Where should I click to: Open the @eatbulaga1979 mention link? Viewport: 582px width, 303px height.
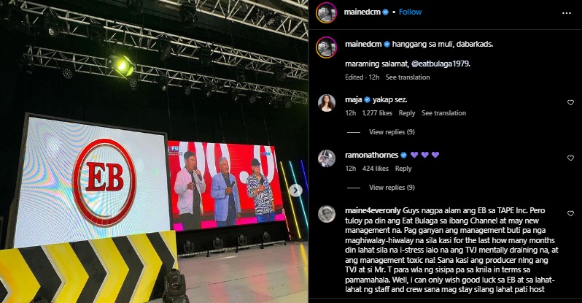(x=441, y=64)
